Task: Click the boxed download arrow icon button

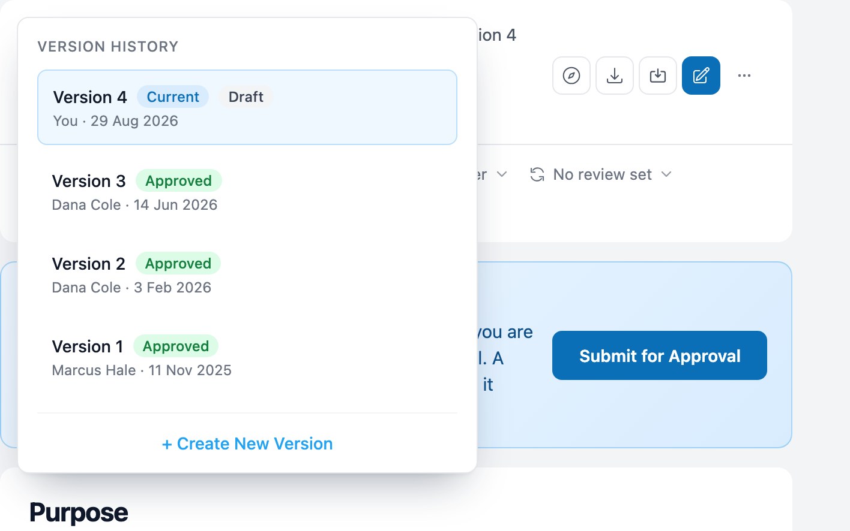Action: 658,76
